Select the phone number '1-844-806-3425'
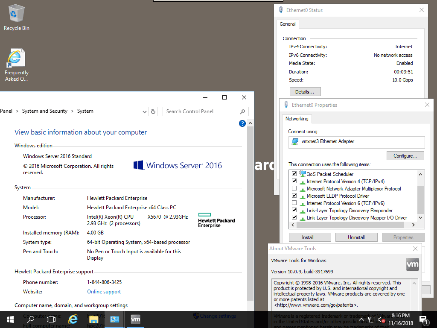Image resolution: width=437 pixels, height=328 pixels. [x=105, y=282]
